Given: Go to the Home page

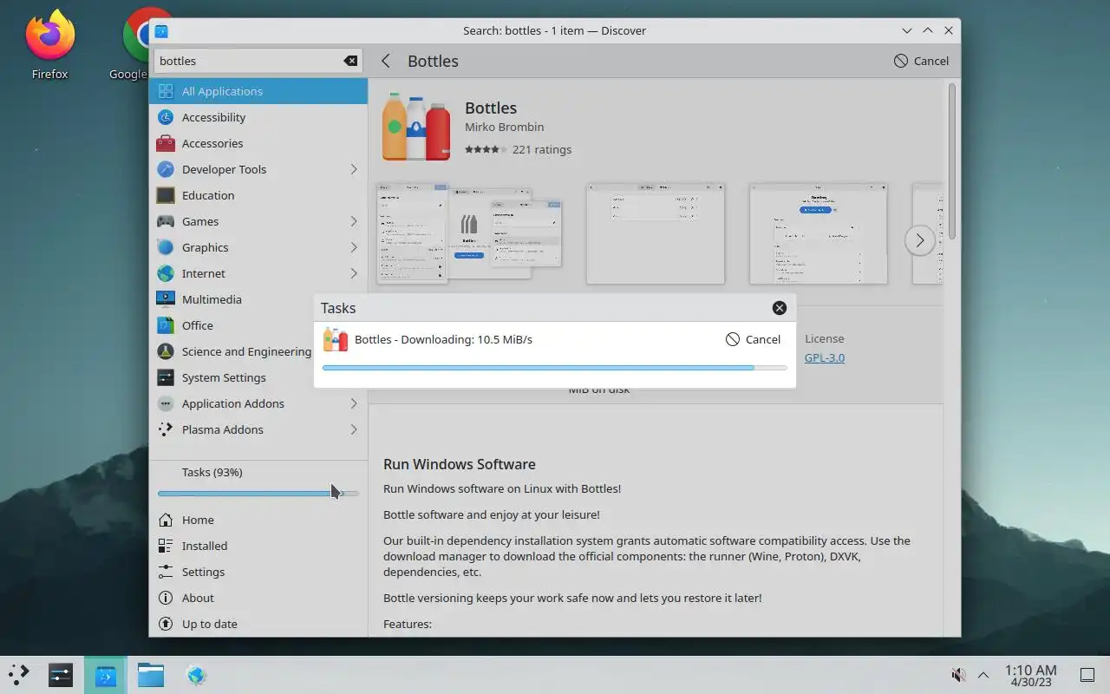Looking at the screenshot, I should coord(258,520).
